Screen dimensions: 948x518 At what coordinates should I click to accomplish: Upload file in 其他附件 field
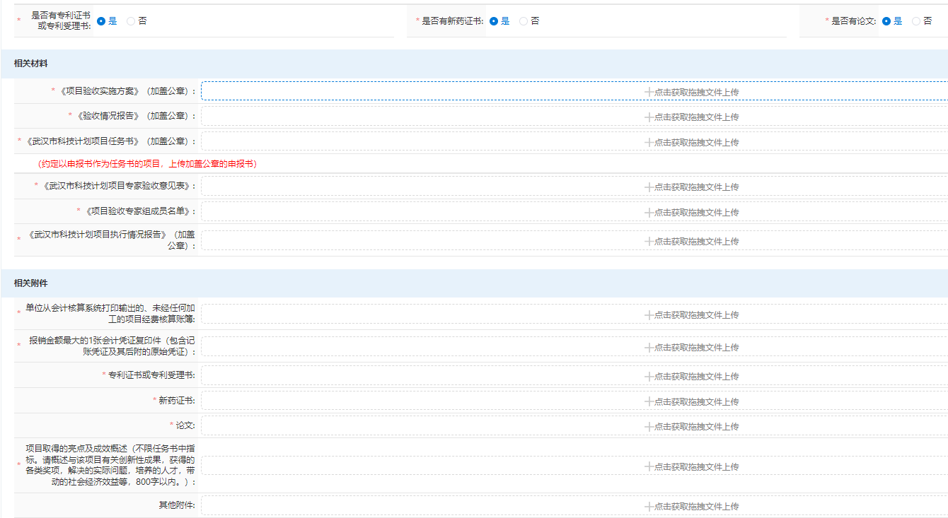[x=690, y=506]
